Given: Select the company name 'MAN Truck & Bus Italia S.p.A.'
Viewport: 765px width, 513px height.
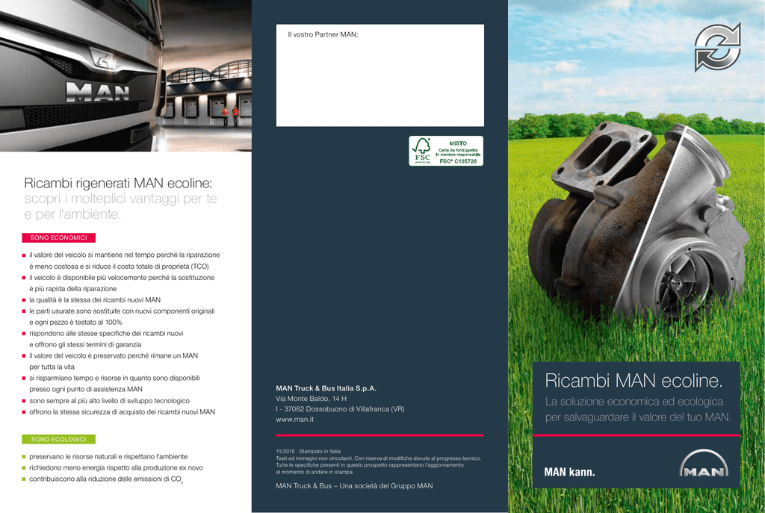Looking at the screenshot, I should point(326,388).
